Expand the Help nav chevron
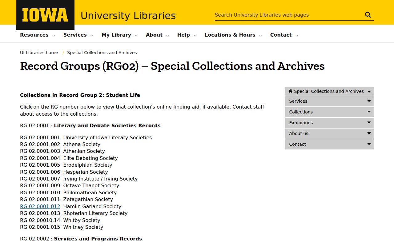 195,35
